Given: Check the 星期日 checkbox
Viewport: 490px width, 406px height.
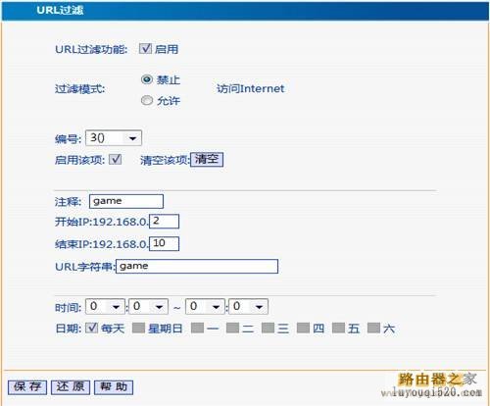Looking at the screenshot, I should [x=138, y=328].
